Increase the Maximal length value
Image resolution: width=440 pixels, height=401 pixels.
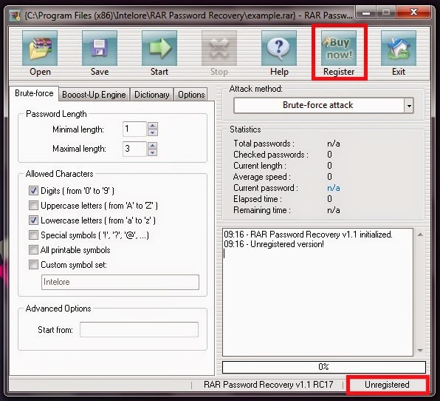(x=153, y=146)
